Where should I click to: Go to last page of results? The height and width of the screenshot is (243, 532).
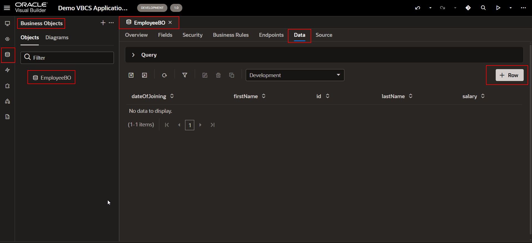coord(213,125)
